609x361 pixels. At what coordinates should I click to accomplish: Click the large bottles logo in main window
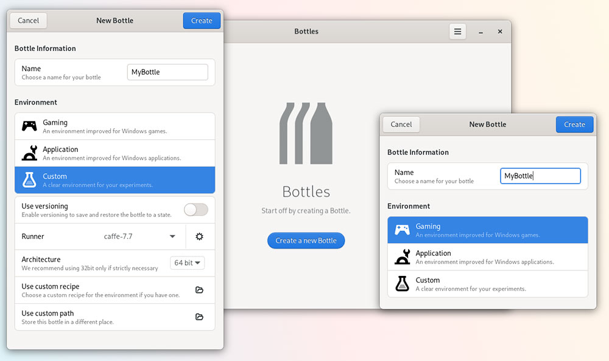point(306,133)
